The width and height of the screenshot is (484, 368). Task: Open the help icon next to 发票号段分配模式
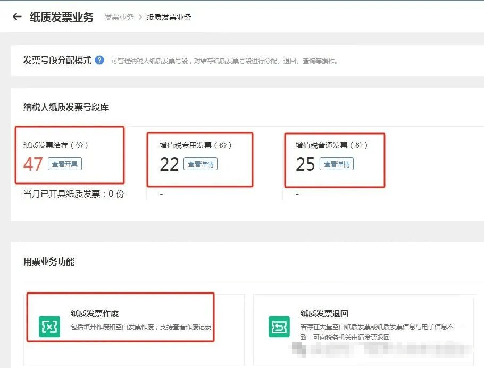click(x=99, y=60)
